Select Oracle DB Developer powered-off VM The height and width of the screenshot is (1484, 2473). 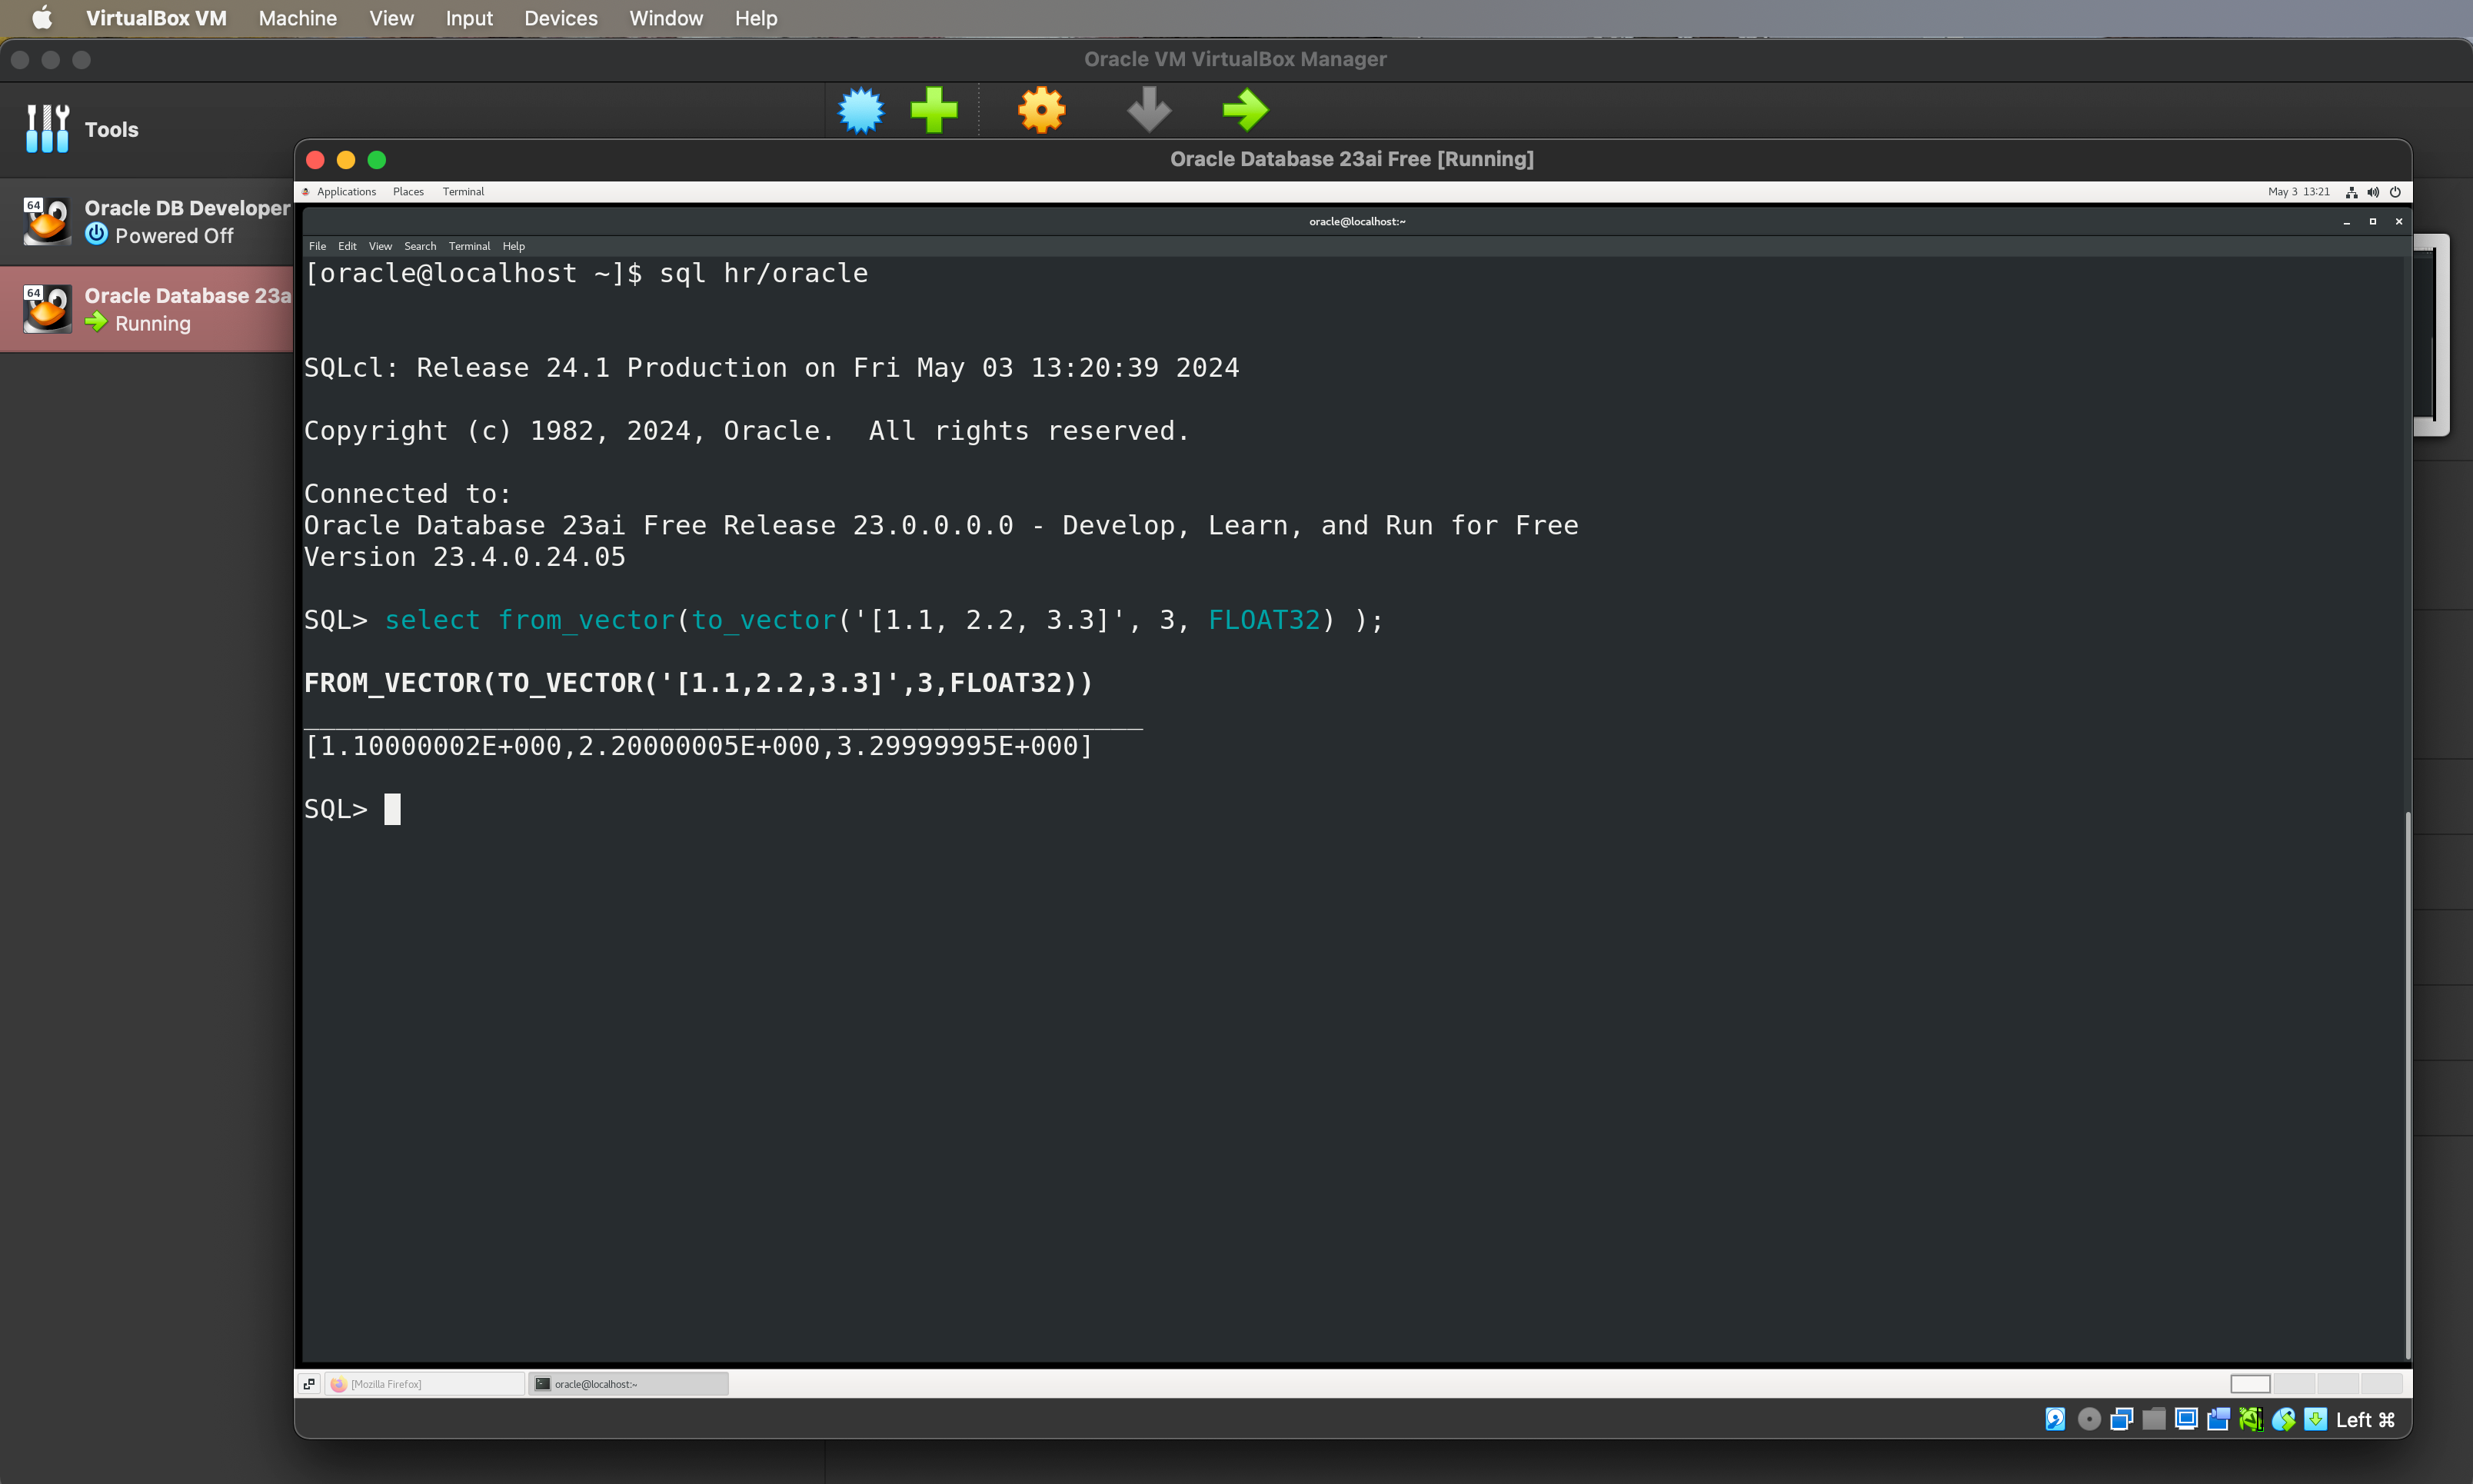(146, 221)
